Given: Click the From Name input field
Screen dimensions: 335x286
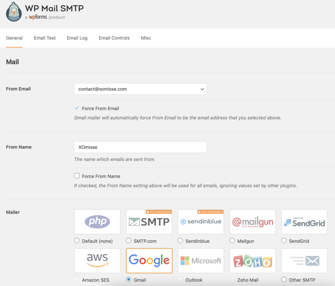Looking at the screenshot, I should coord(140,147).
